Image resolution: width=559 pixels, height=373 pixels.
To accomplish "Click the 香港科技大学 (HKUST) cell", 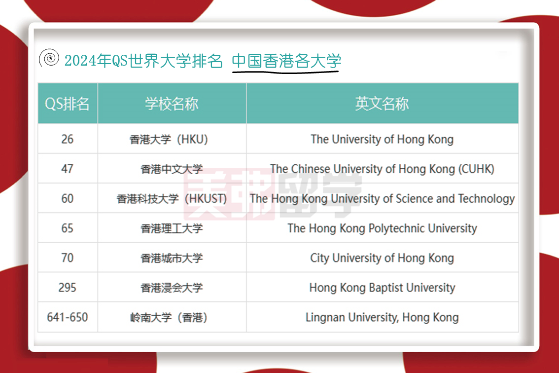I will pos(172,198).
